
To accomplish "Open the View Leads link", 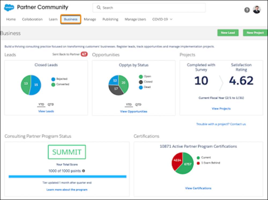I will pos(46,111).
